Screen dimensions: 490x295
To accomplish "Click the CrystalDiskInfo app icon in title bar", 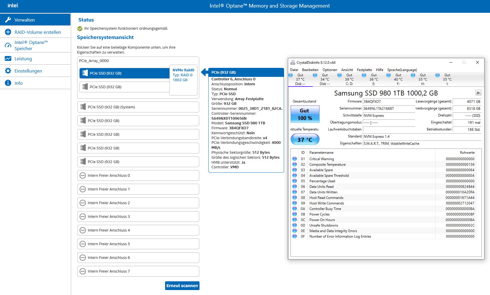I will (x=293, y=62).
